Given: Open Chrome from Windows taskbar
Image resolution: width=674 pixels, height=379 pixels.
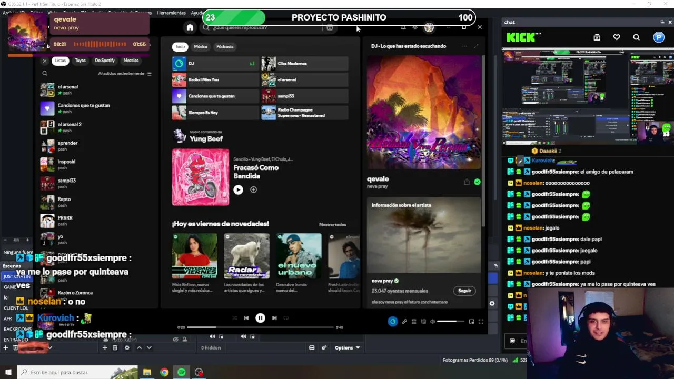Looking at the screenshot, I should 164,372.
